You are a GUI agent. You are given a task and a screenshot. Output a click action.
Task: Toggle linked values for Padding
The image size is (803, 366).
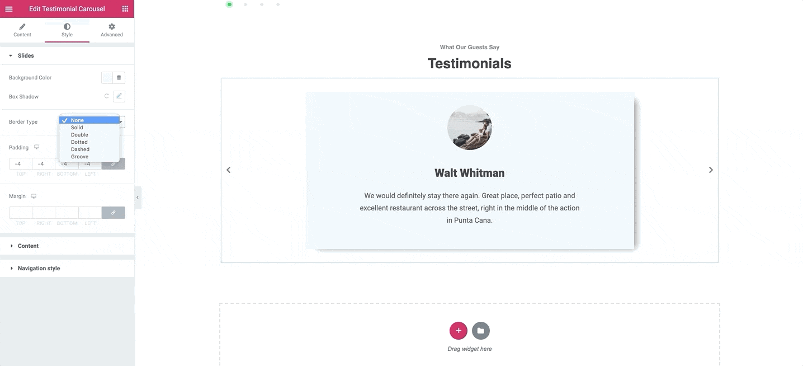pos(114,164)
